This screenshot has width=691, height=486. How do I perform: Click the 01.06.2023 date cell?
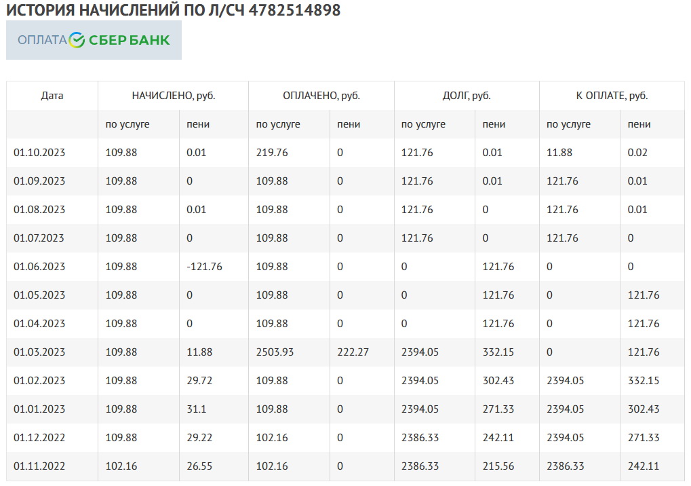click(39, 267)
